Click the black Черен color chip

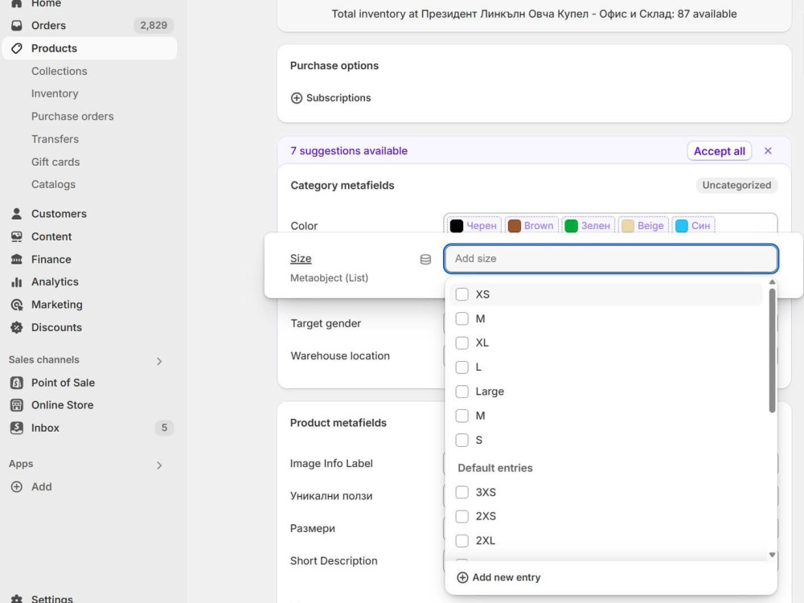point(474,226)
